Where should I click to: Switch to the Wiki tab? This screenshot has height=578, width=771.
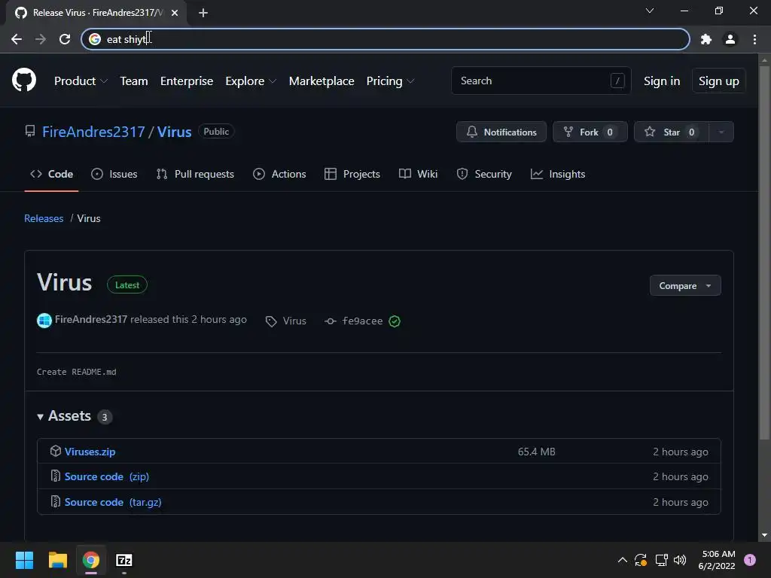[x=418, y=174]
